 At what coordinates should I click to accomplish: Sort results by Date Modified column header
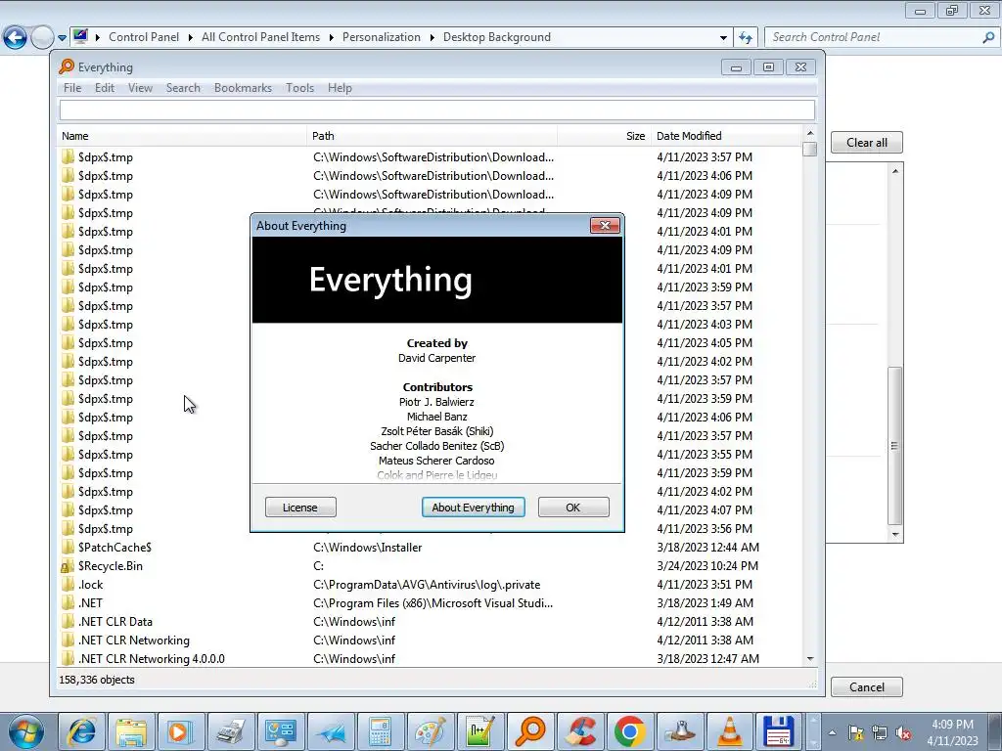click(726, 136)
